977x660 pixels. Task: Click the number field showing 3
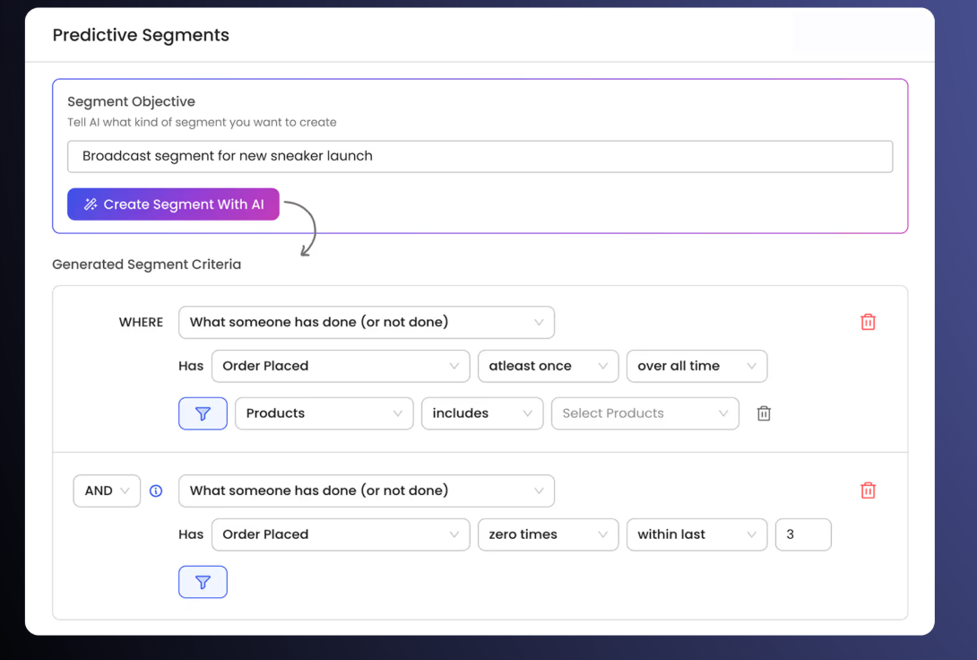pos(802,534)
